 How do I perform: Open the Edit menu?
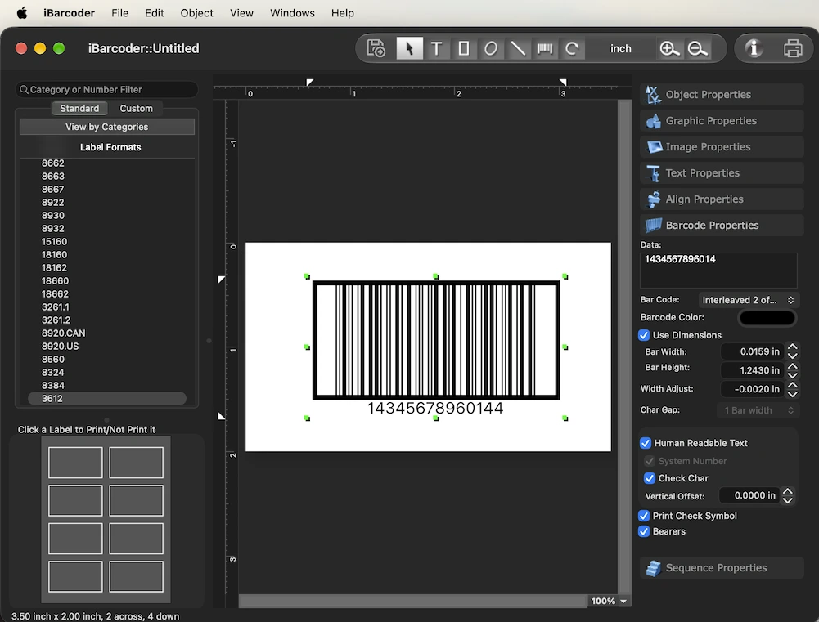[x=154, y=13]
